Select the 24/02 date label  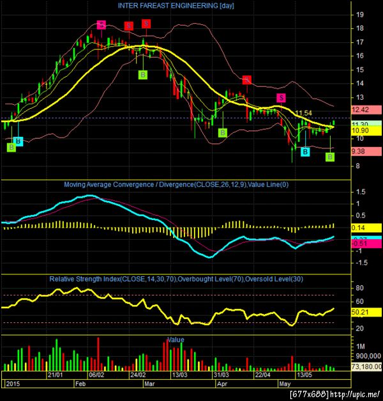pos(138,375)
